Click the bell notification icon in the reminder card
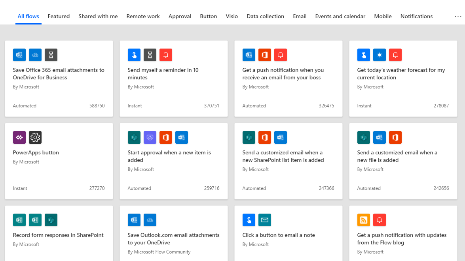Screen dimensions: 465x261 point(166,55)
